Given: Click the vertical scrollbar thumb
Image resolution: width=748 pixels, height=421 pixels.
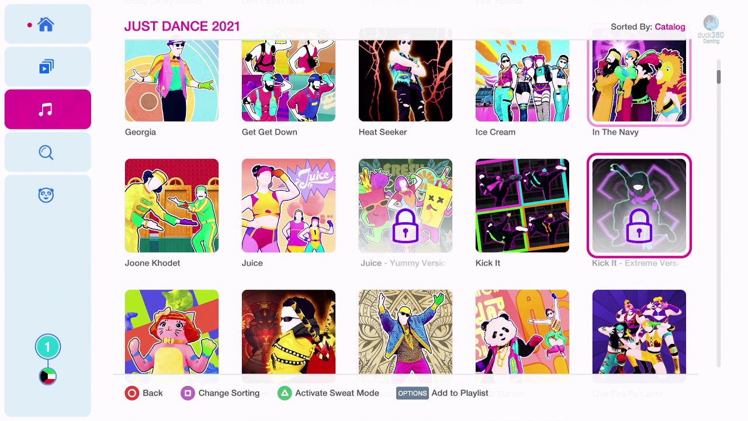Looking at the screenshot, I should (x=719, y=77).
